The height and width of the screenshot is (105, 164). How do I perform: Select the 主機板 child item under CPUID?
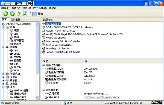coord(17,57)
